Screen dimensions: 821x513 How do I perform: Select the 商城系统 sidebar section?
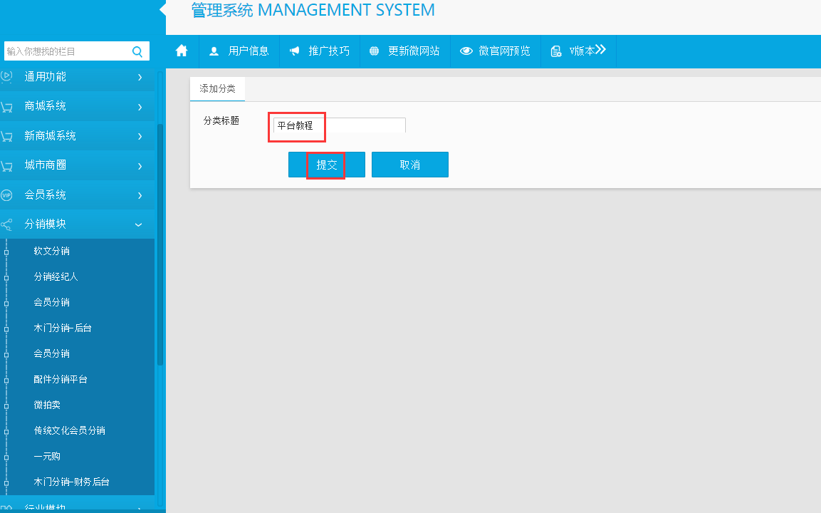[x=78, y=106]
